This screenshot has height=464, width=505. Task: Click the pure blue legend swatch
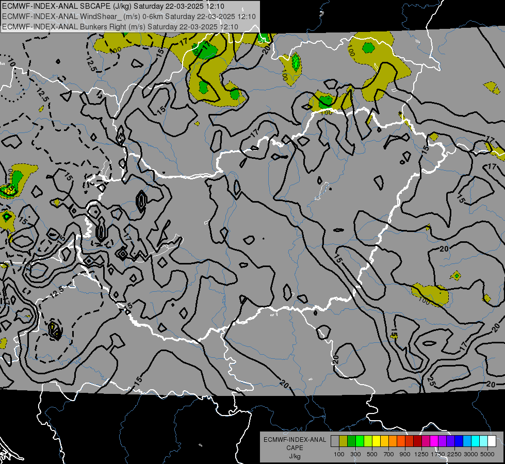coord(459,441)
